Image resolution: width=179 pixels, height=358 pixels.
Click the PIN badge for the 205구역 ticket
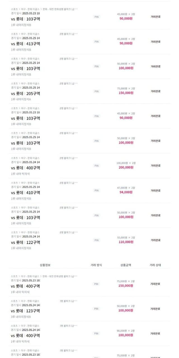pyautogui.click(x=96, y=91)
